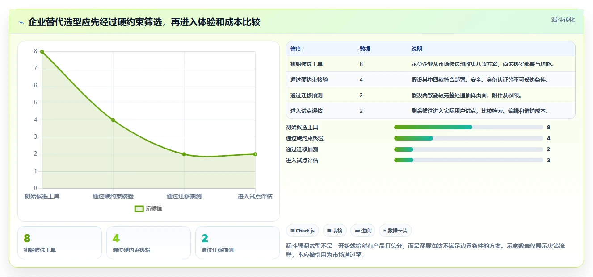593x277 pixels.
Task: Click the number 4 after the progress bar
Action: (x=548, y=138)
